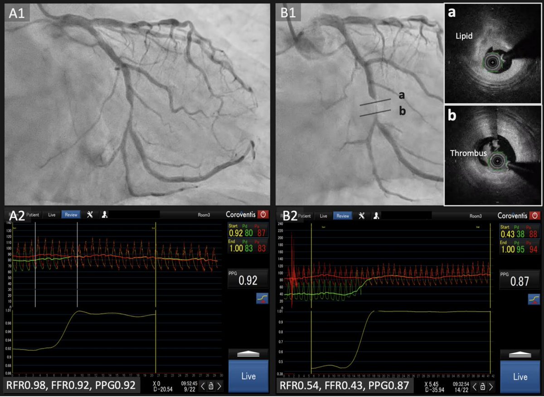Open settings tools icon in panel B2
The image size is (544, 397).
tap(362, 216)
